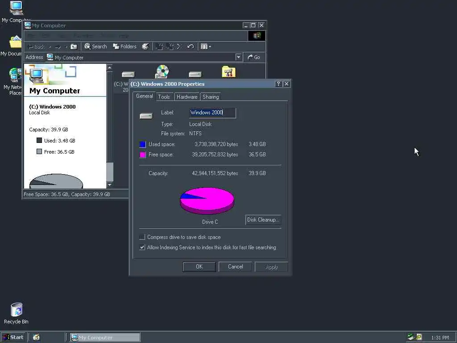This screenshot has width=457, height=343.
Task: Click scroll down arrow in left pane
Action: [x=110, y=184]
